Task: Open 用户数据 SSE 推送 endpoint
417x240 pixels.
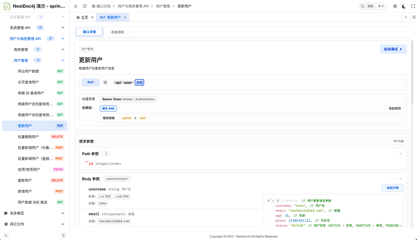Action: coord(34,202)
